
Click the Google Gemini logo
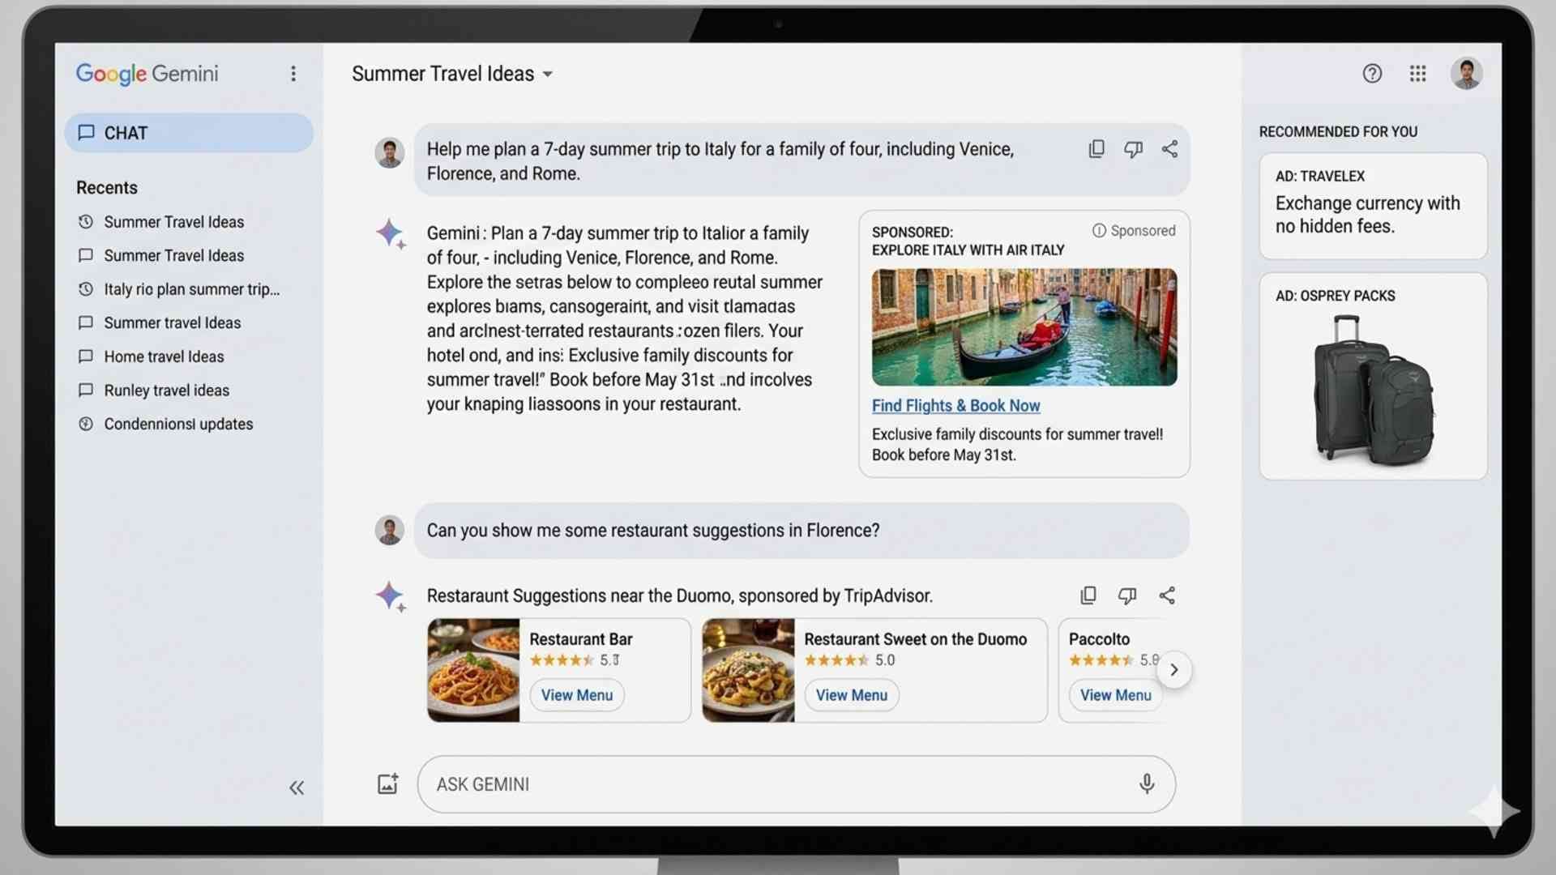147,74
